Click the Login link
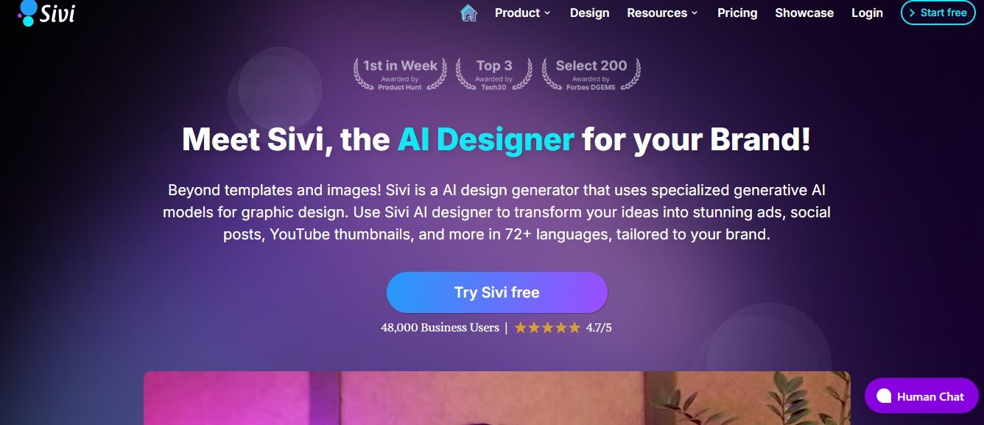 (x=867, y=13)
